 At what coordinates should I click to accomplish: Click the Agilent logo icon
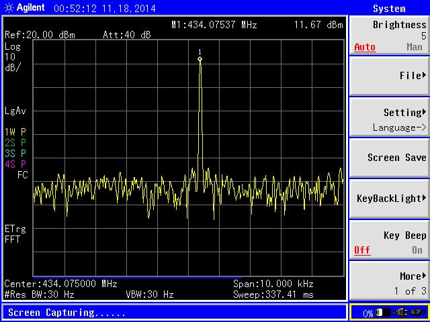pos(8,8)
